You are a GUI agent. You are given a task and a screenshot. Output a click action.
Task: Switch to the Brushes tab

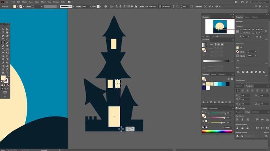tap(214, 74)
